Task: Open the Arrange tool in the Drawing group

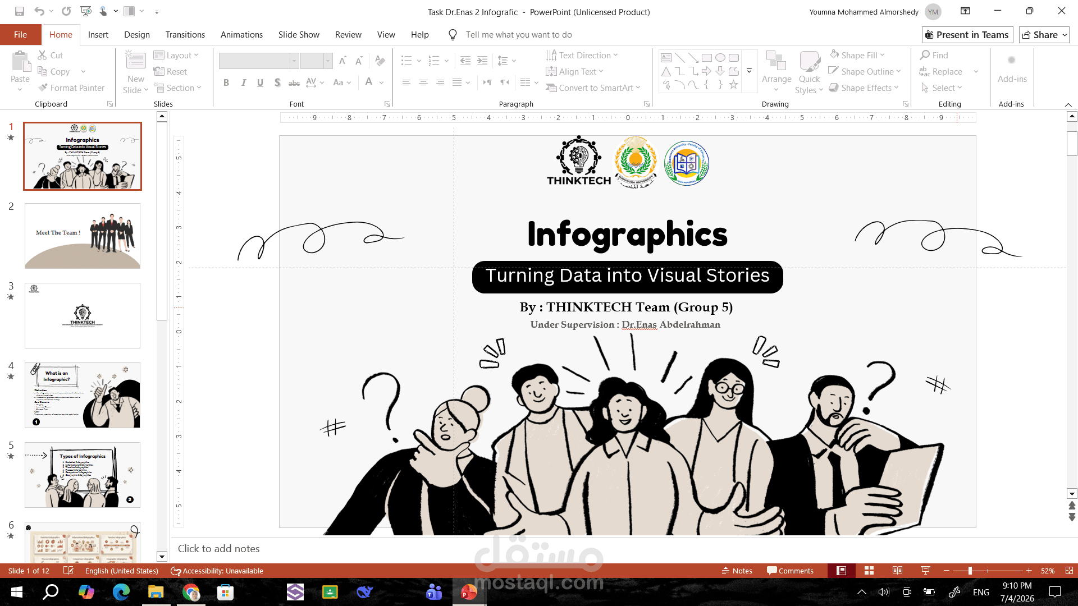Action: pyautogui.click(x=776, y=72)
